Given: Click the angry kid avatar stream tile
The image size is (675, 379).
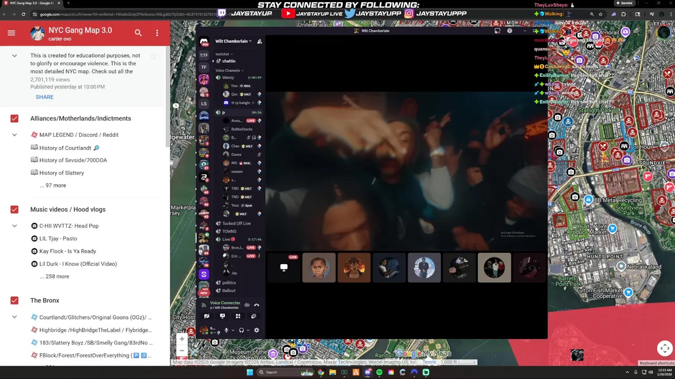Looking at the screenshot, I should [x=319, y=267].
